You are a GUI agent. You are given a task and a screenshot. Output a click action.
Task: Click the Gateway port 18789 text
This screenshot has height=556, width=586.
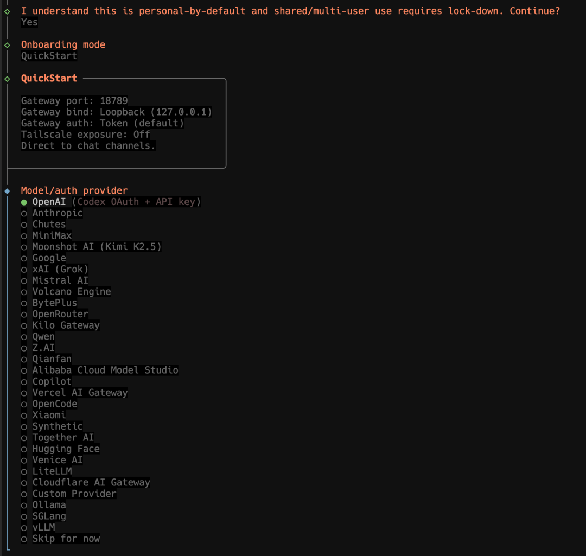coord(74,101)
